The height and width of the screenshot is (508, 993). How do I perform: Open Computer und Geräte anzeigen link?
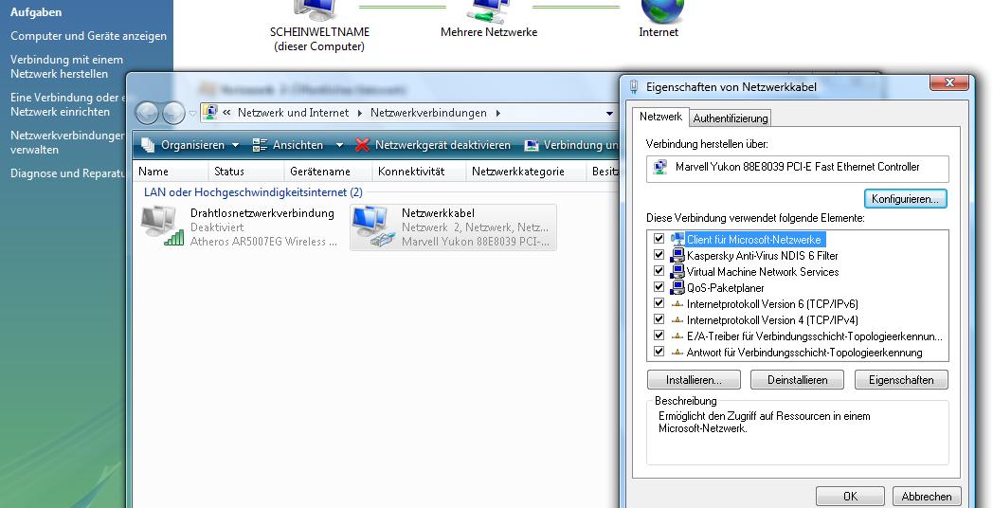(89, 36)
